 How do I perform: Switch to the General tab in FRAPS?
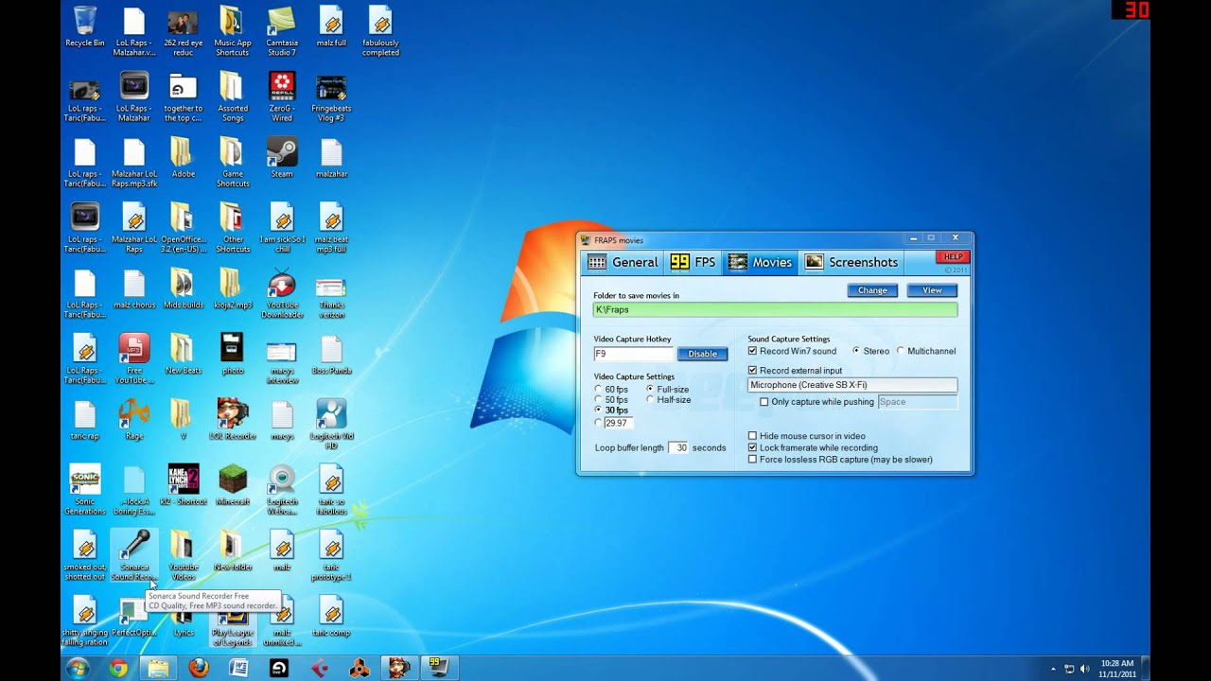coord(623,263)
